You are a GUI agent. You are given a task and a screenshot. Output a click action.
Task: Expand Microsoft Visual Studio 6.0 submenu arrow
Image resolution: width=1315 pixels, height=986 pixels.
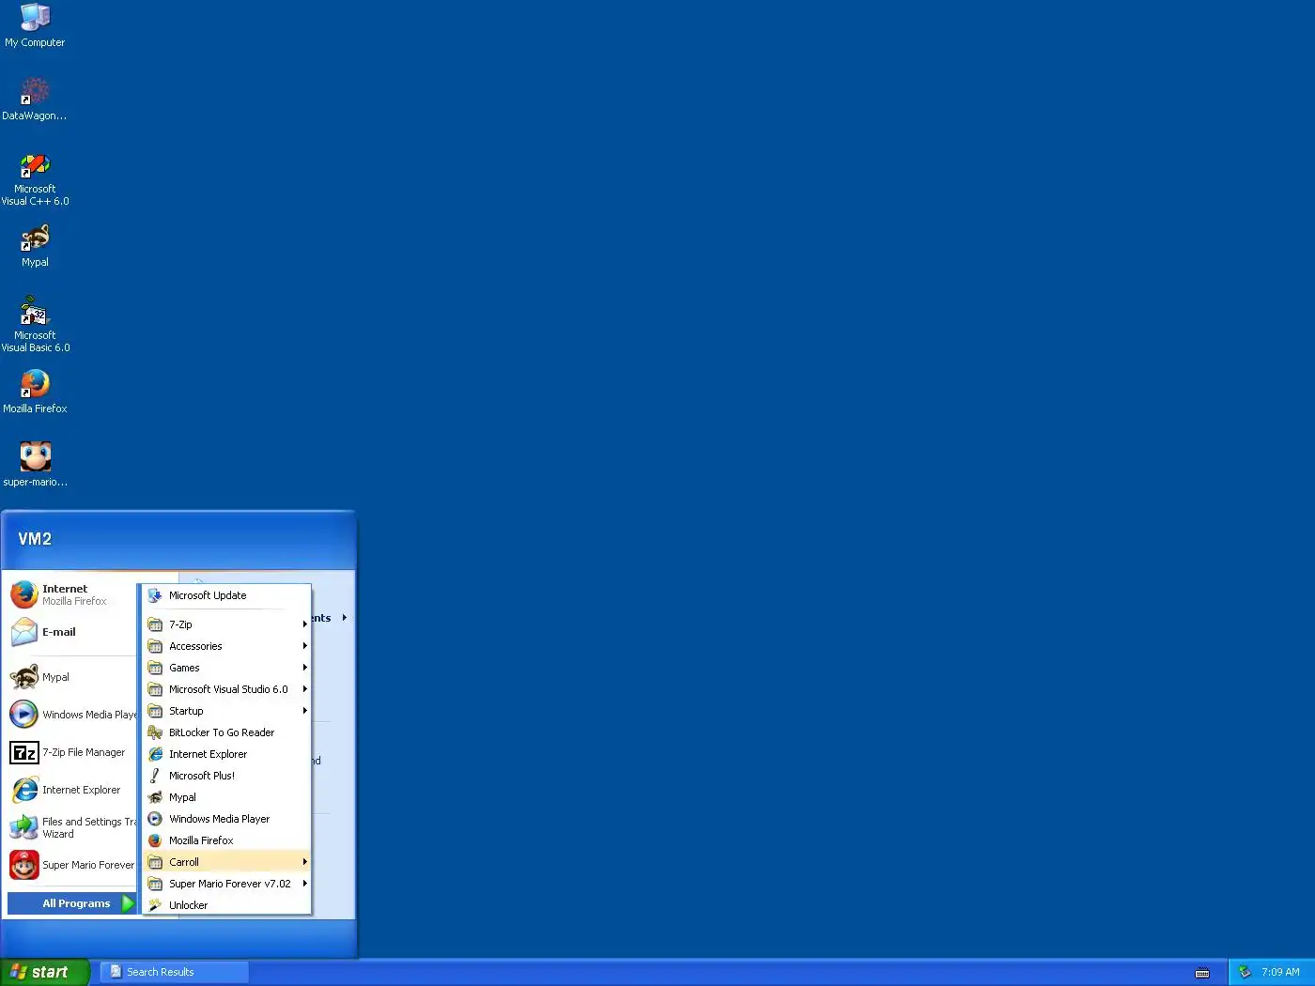coord(304,689)
